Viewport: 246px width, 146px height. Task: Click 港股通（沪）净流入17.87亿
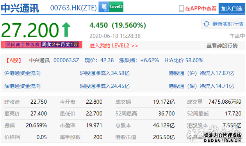pos(201,73)
